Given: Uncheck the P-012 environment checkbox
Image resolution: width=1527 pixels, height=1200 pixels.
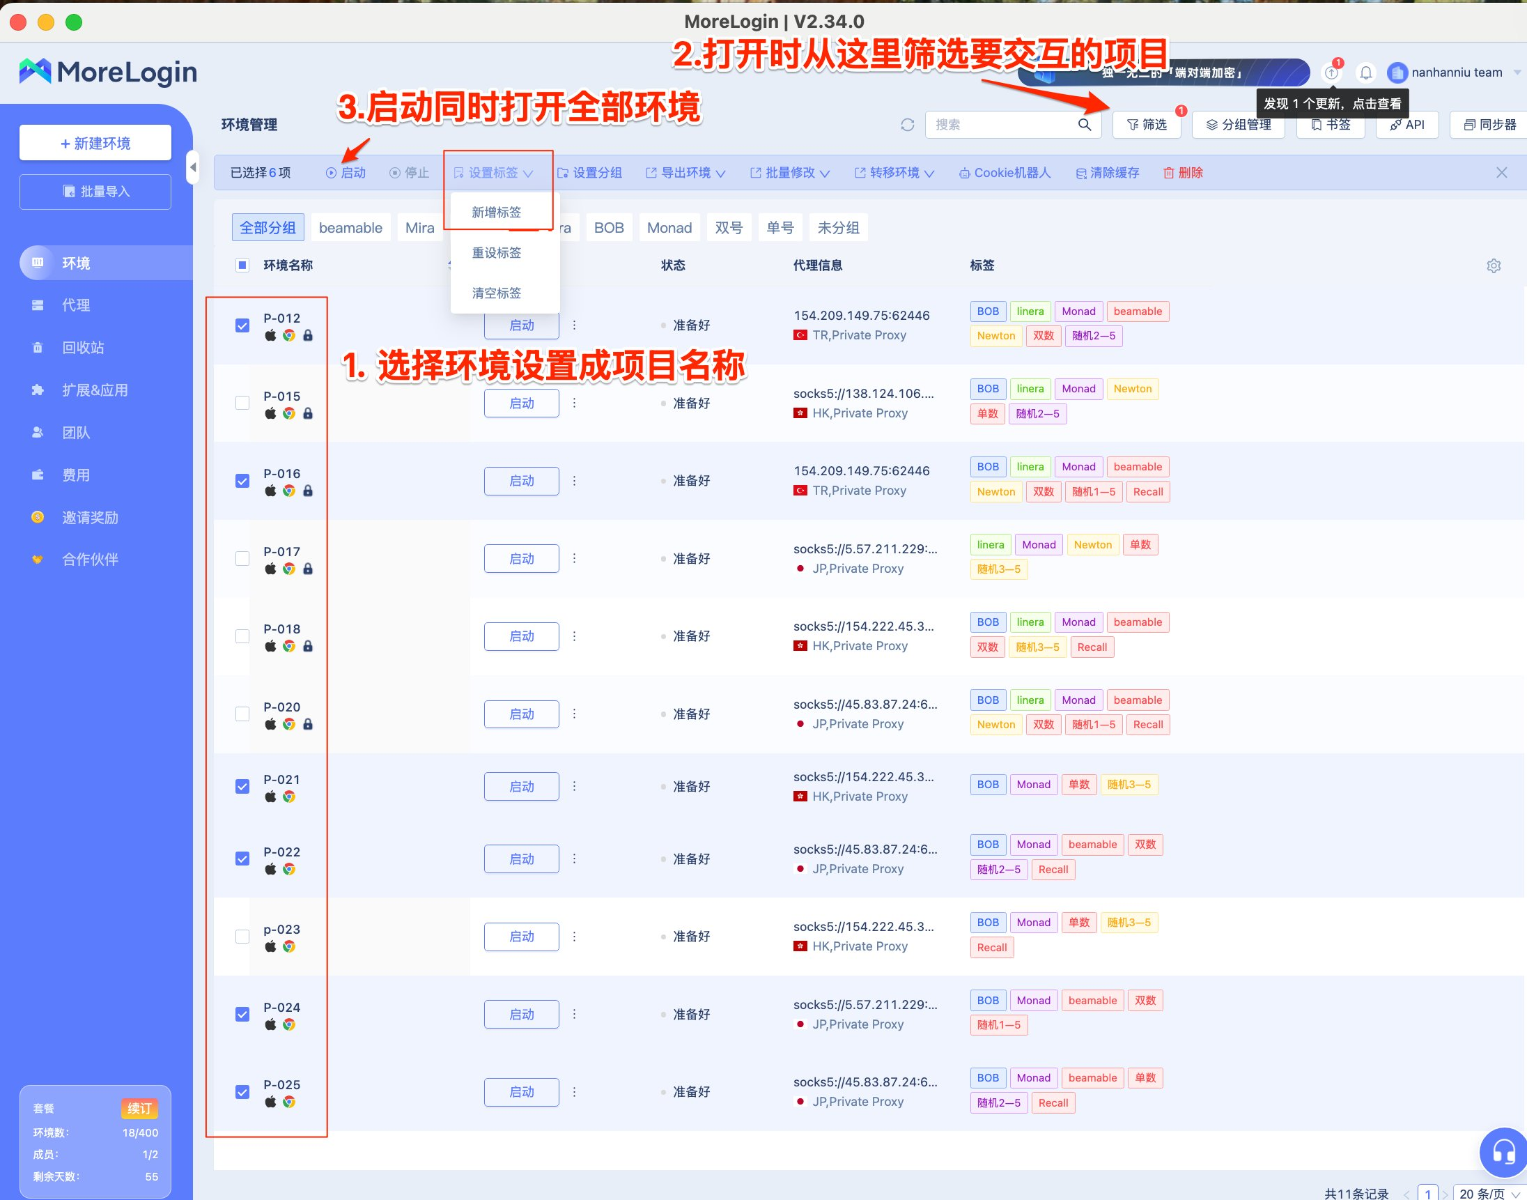Looking at the screenshot, I should pos(242,325).
